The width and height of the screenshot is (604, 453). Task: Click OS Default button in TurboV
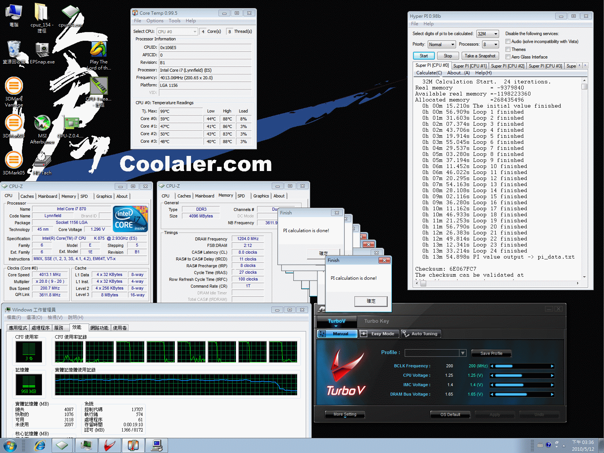(450, 414)
